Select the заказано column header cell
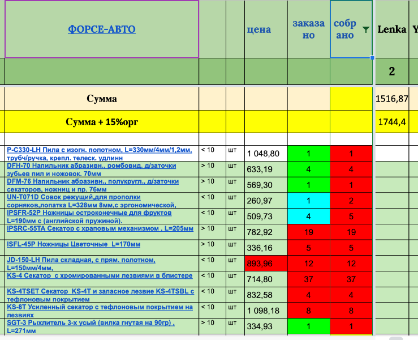This screenshot has width=418, height=340. 308,29
